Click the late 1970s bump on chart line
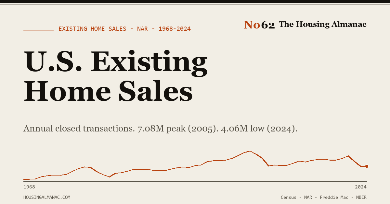The image size is (390, 204). 85,167
